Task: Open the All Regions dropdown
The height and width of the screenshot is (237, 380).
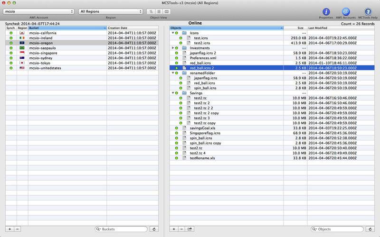Action: coord(111,11)
